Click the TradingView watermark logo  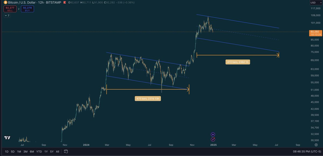(x=7, y=138)
